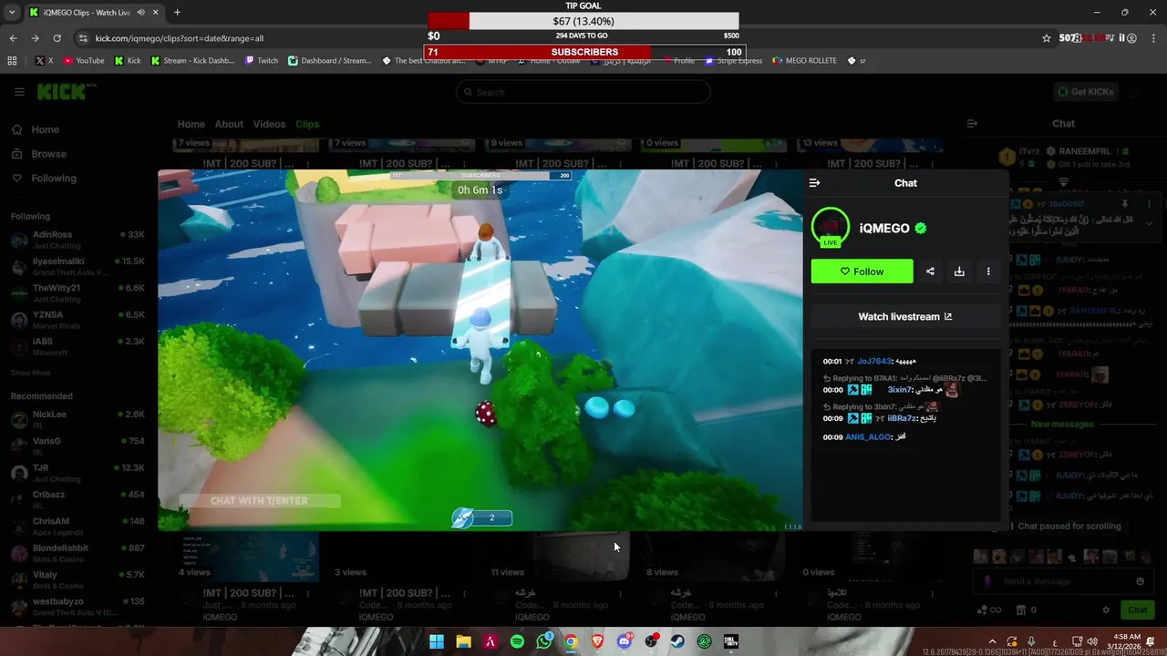Focus the Kick search field
1167x656 pixels.
coord(583,92)
